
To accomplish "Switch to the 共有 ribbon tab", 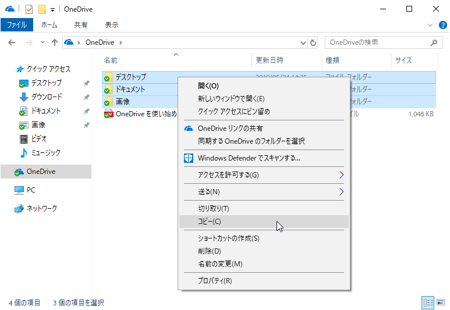I will tap(81, 25).
